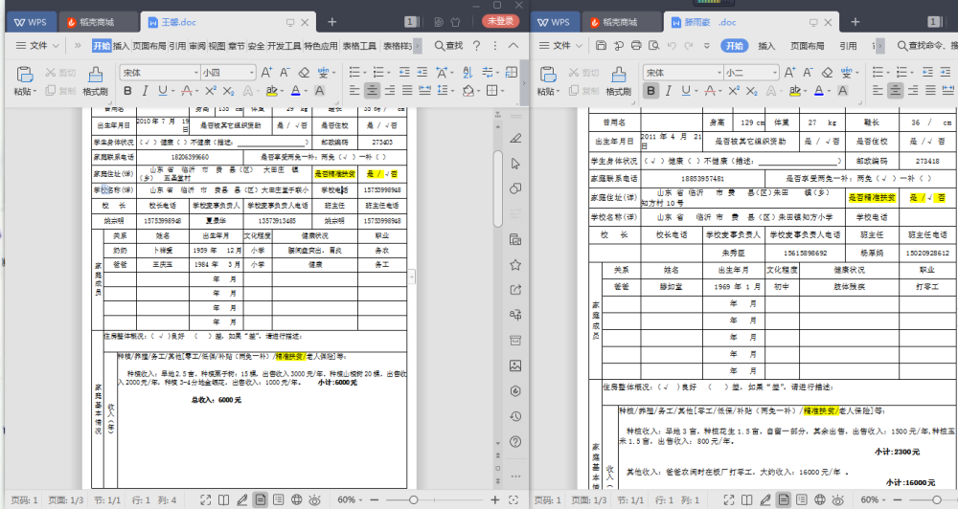This screenshot has width=958, height=509.
Task: Toggle center alignment in right WPS window
Action: tap(895, 90)
